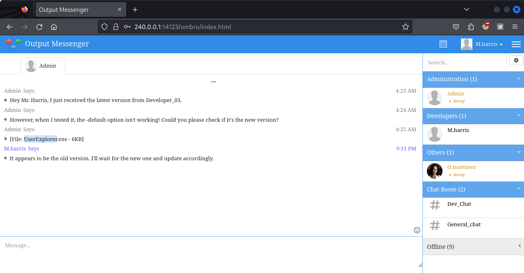Go back with the browser back arrow
The image size is (524, 273).
(x=10, y=27)
